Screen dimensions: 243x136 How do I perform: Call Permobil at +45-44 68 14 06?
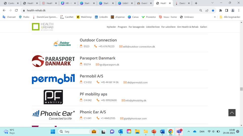(x=110, y=82)
